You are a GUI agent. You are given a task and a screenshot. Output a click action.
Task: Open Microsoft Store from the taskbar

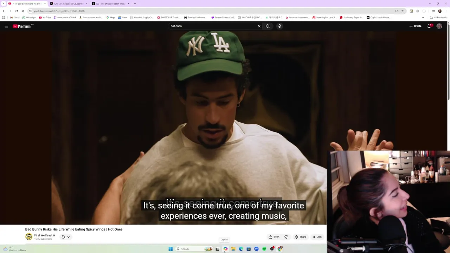tap(249, 249)
